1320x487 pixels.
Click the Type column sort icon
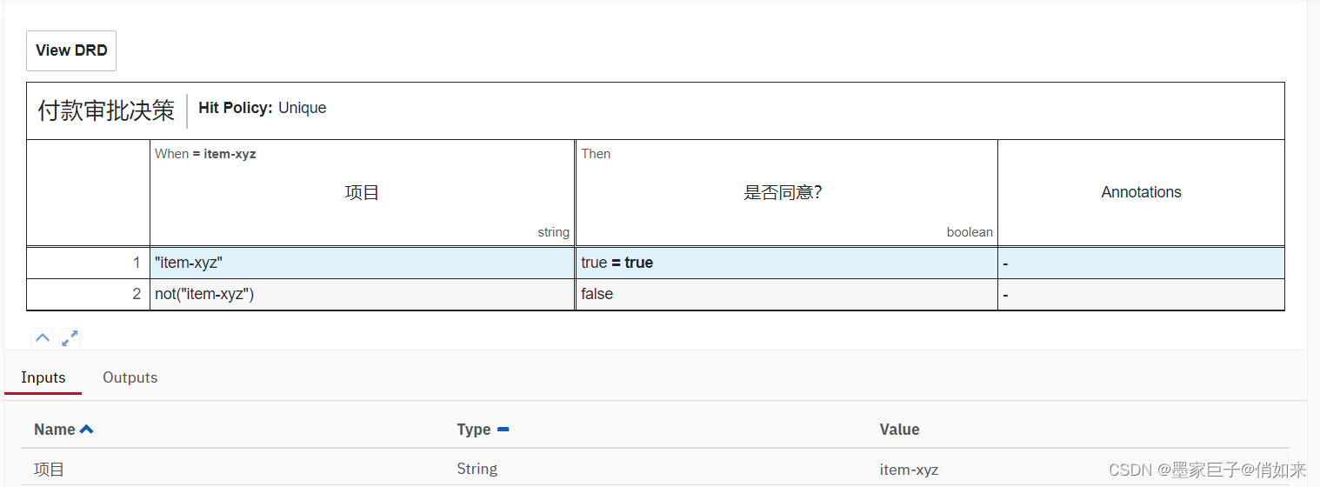(x=503, y=430)
